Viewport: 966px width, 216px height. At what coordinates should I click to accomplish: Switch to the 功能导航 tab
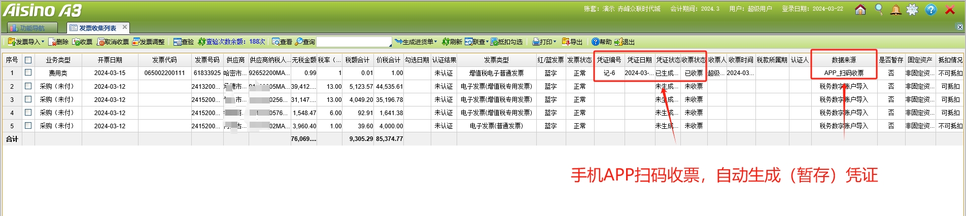pyautogui.click(x=32, y=28)
